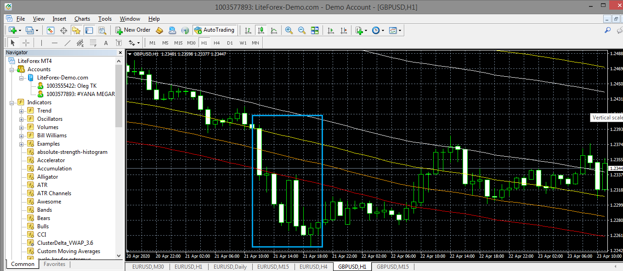
Task: Switch to the EURUSD,Daily chart tab
Action: (x=230, y=266)
